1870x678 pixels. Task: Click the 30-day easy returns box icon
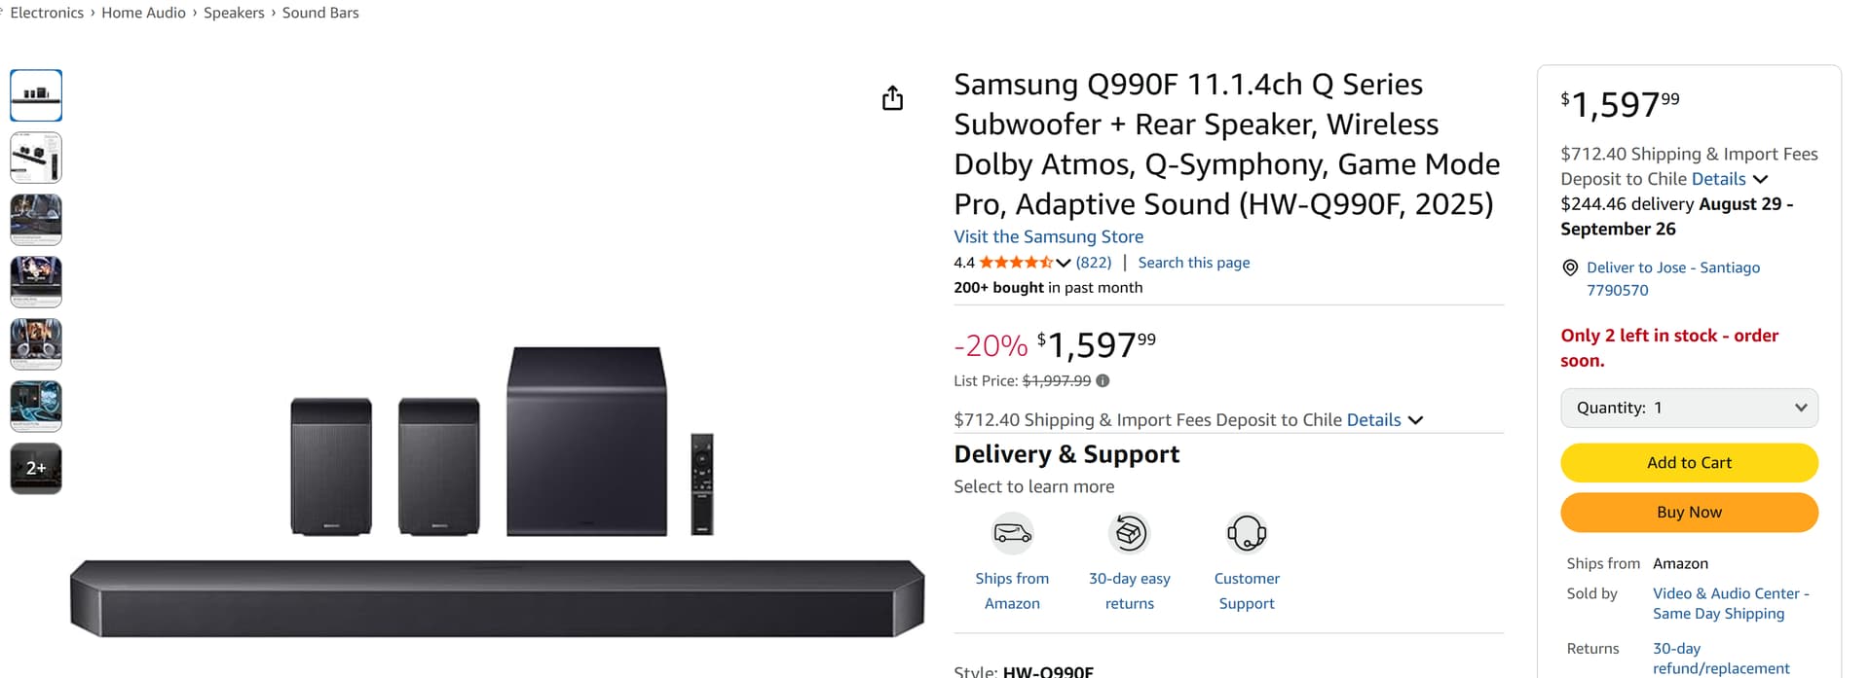pos(1129,533)
